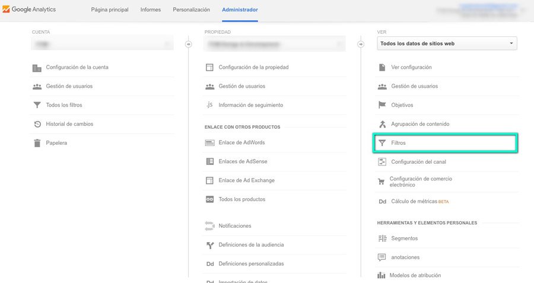Switch to the Informes tab
Image resolution: width=534 pixels, height=283 pixels.
tap(151, 9)
